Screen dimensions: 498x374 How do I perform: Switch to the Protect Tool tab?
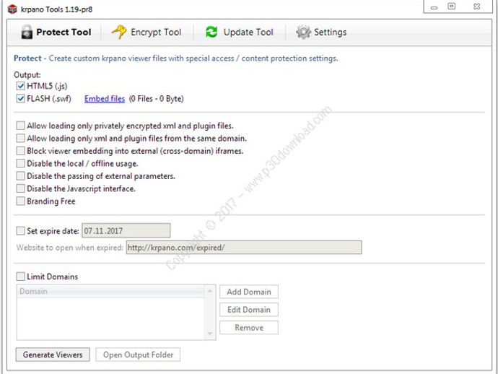(56, 32)
